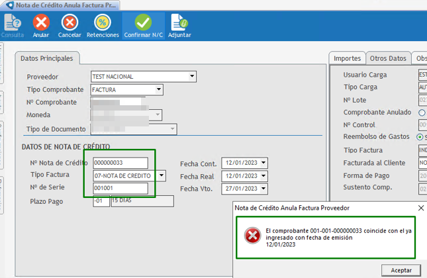Click the window title tab icon
This screenshot has width=427, height=278.
tap(9, 5)
